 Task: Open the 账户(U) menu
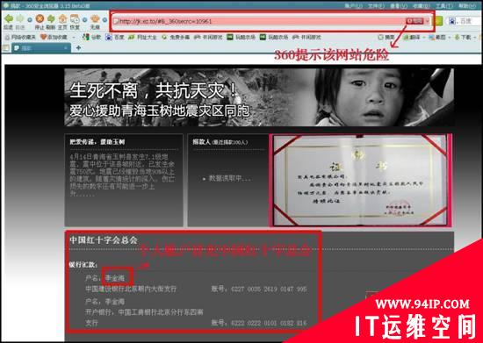point(353,5)
